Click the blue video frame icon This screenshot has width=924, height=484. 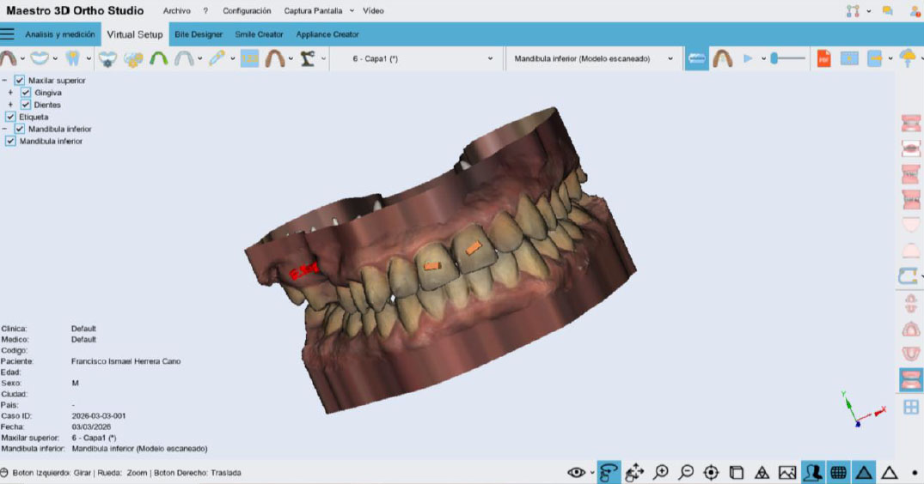[849, 58]
